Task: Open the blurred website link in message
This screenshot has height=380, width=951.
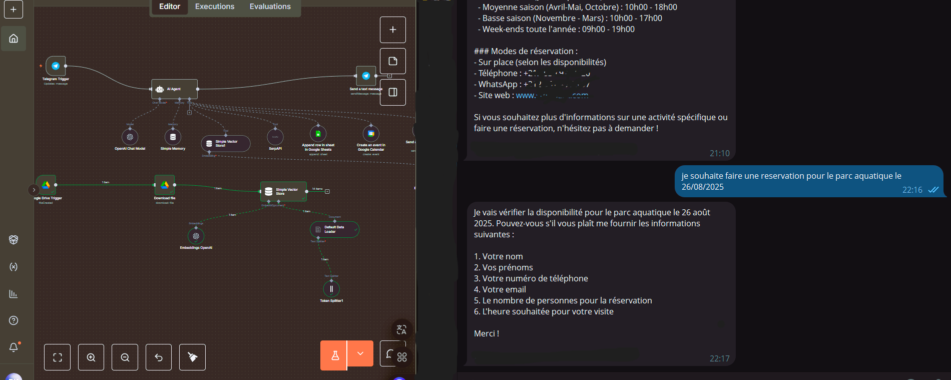Action: [552, 96]
